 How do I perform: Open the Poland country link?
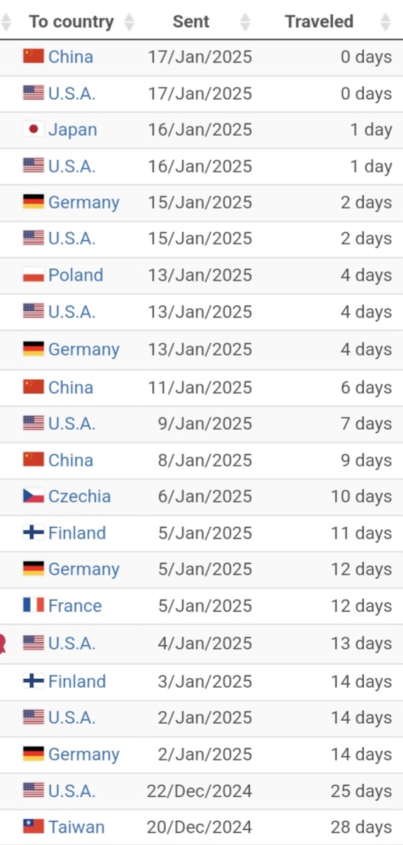pos(76,275)
